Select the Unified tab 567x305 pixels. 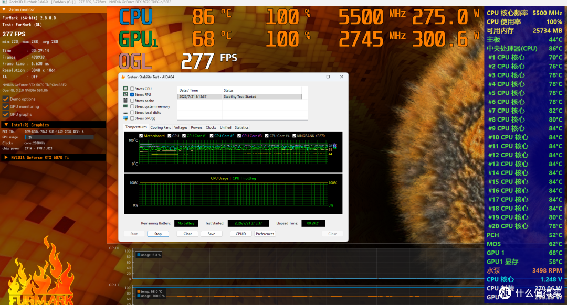pos(226,127)
